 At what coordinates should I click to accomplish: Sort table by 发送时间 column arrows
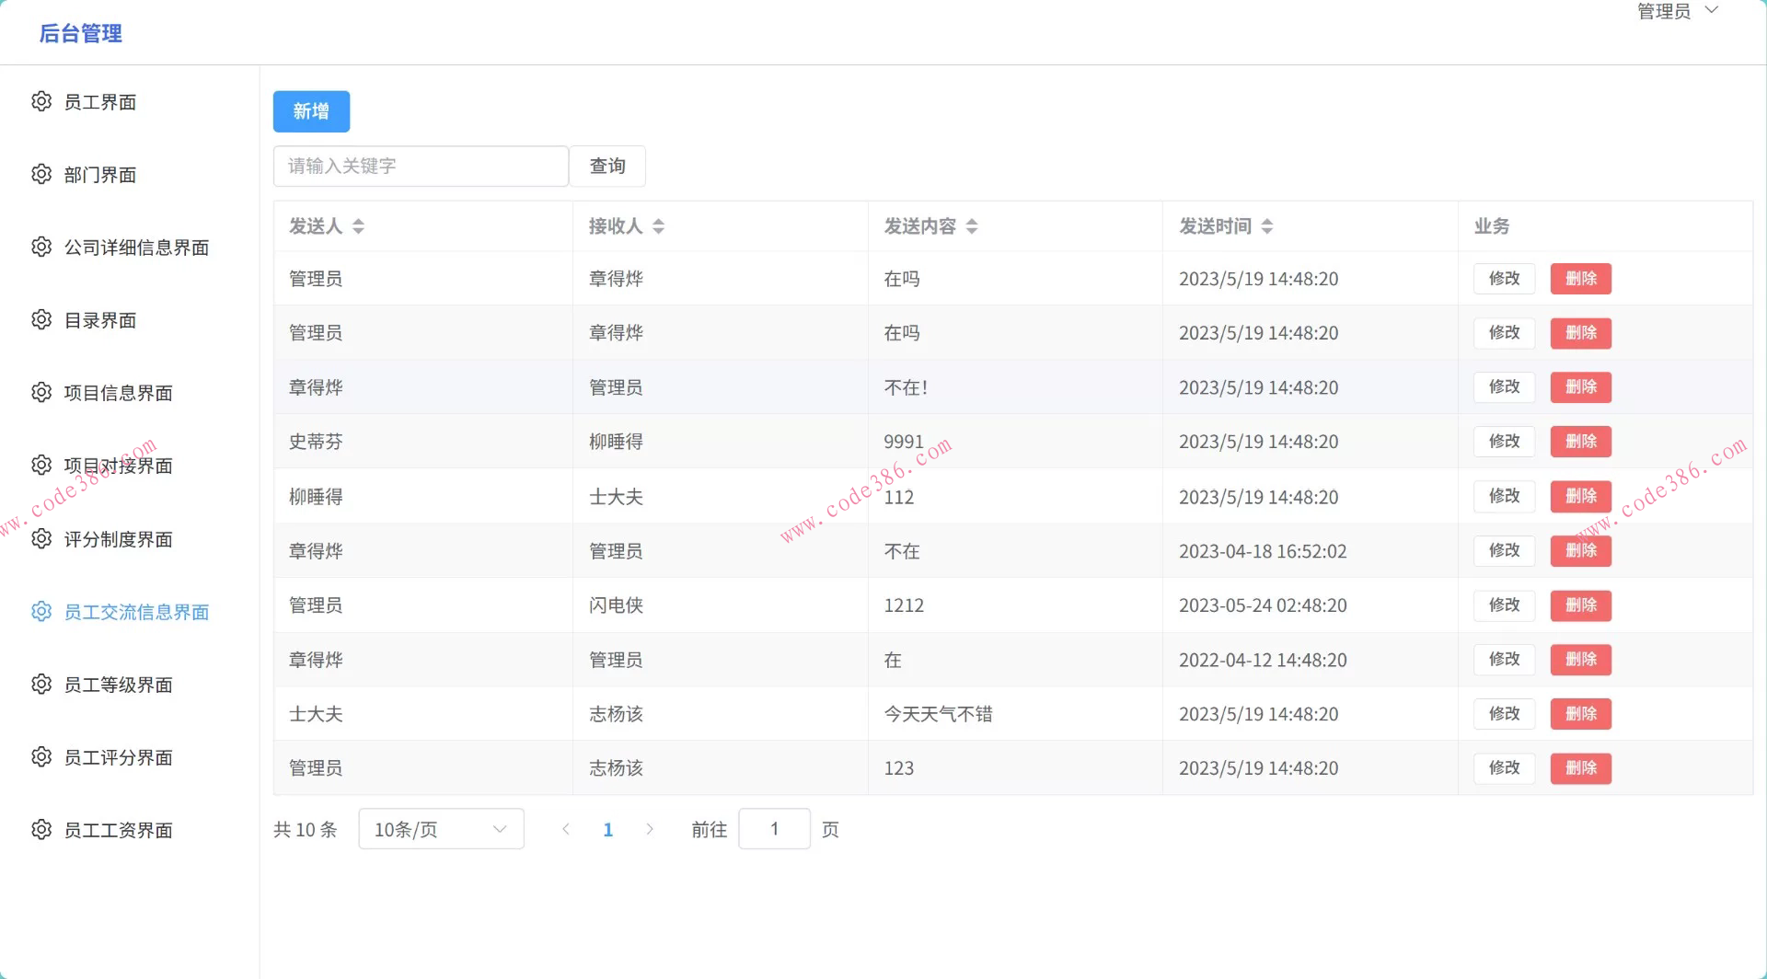(1267, 226)
